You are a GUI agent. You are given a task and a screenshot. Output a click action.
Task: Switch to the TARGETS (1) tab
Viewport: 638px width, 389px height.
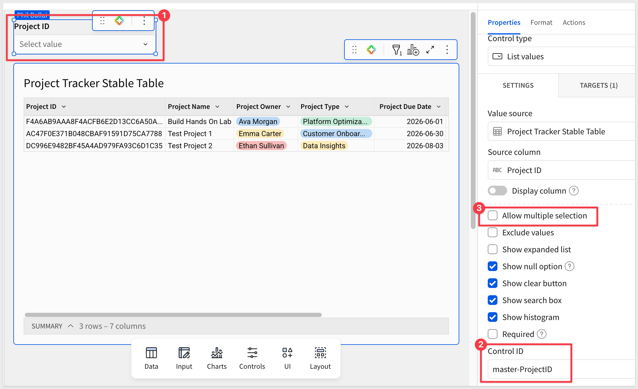tap(598, 85)
